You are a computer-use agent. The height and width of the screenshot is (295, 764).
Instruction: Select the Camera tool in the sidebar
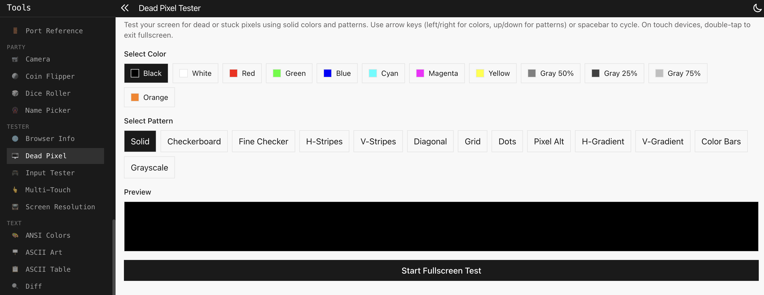coord(37,59)
